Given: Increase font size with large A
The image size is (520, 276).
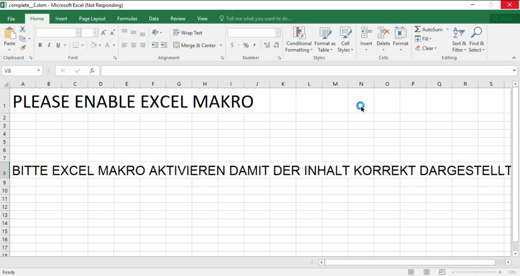Looking at the screenshot, I should (x=103, y=33).
